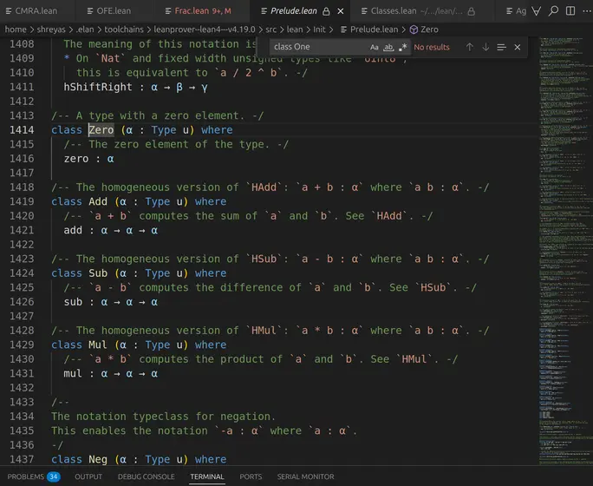The width and height of the screenshot is (593, 486).
Task: Toggle Use Regular Expression in find
Action: pyautogui.click(x=402, y=47)
